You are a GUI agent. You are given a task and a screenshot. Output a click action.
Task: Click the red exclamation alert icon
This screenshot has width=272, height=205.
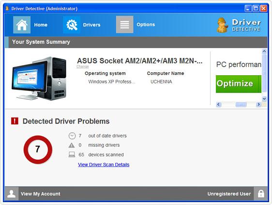tap(15, 121)
